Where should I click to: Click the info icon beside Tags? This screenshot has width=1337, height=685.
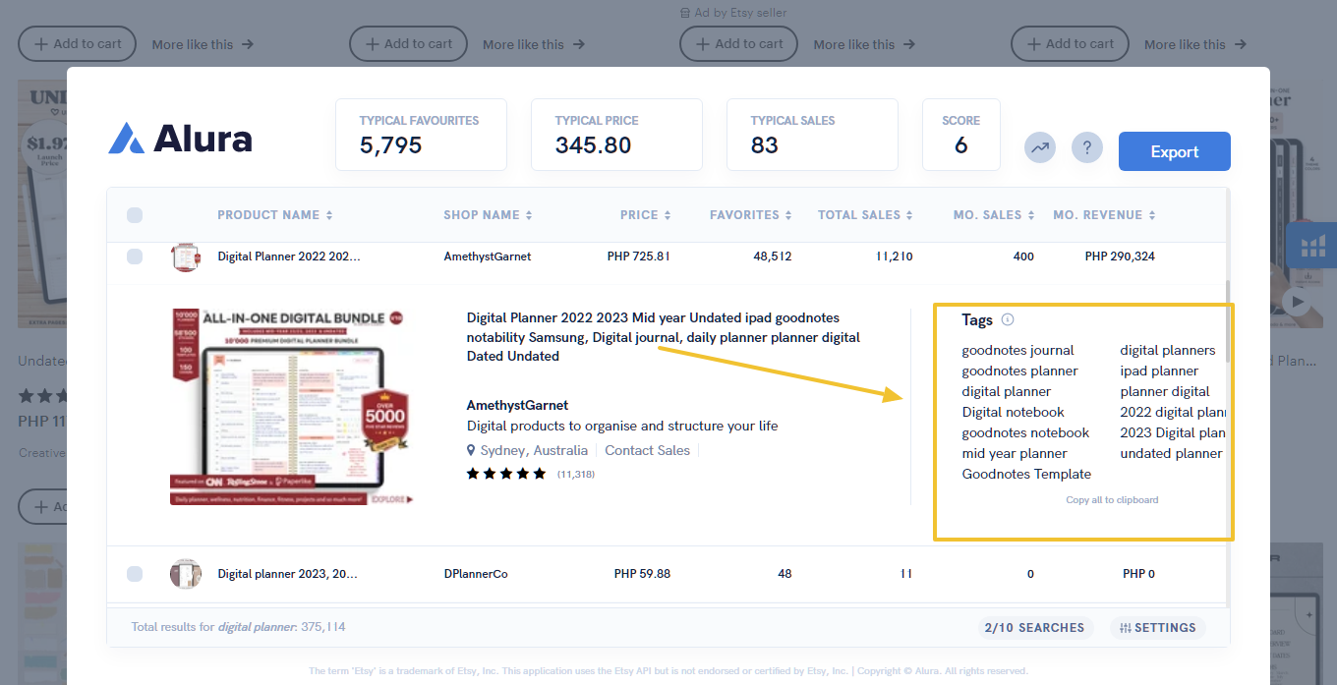coord(1008,319)
